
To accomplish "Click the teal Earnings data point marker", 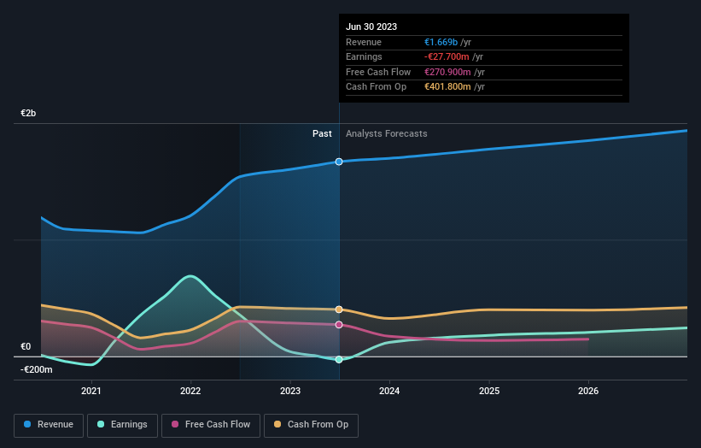I will tap(339, 359).
